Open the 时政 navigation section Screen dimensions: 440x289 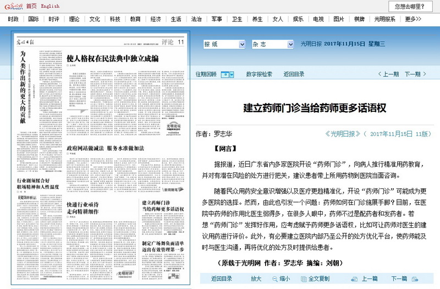click(13, 19)
